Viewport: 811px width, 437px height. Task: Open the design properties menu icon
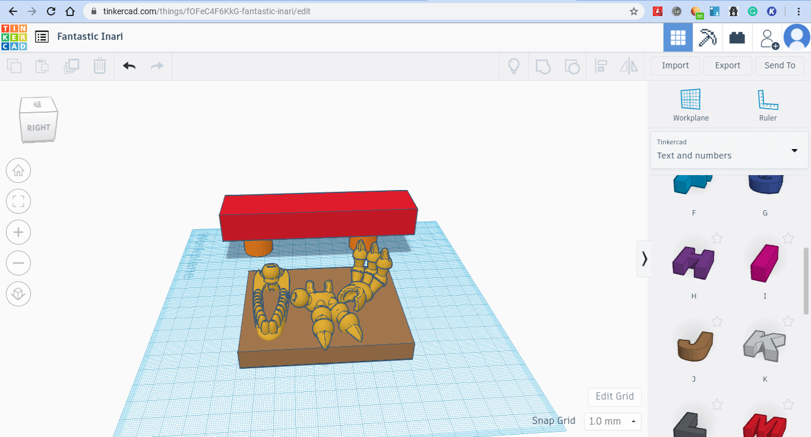42,36
